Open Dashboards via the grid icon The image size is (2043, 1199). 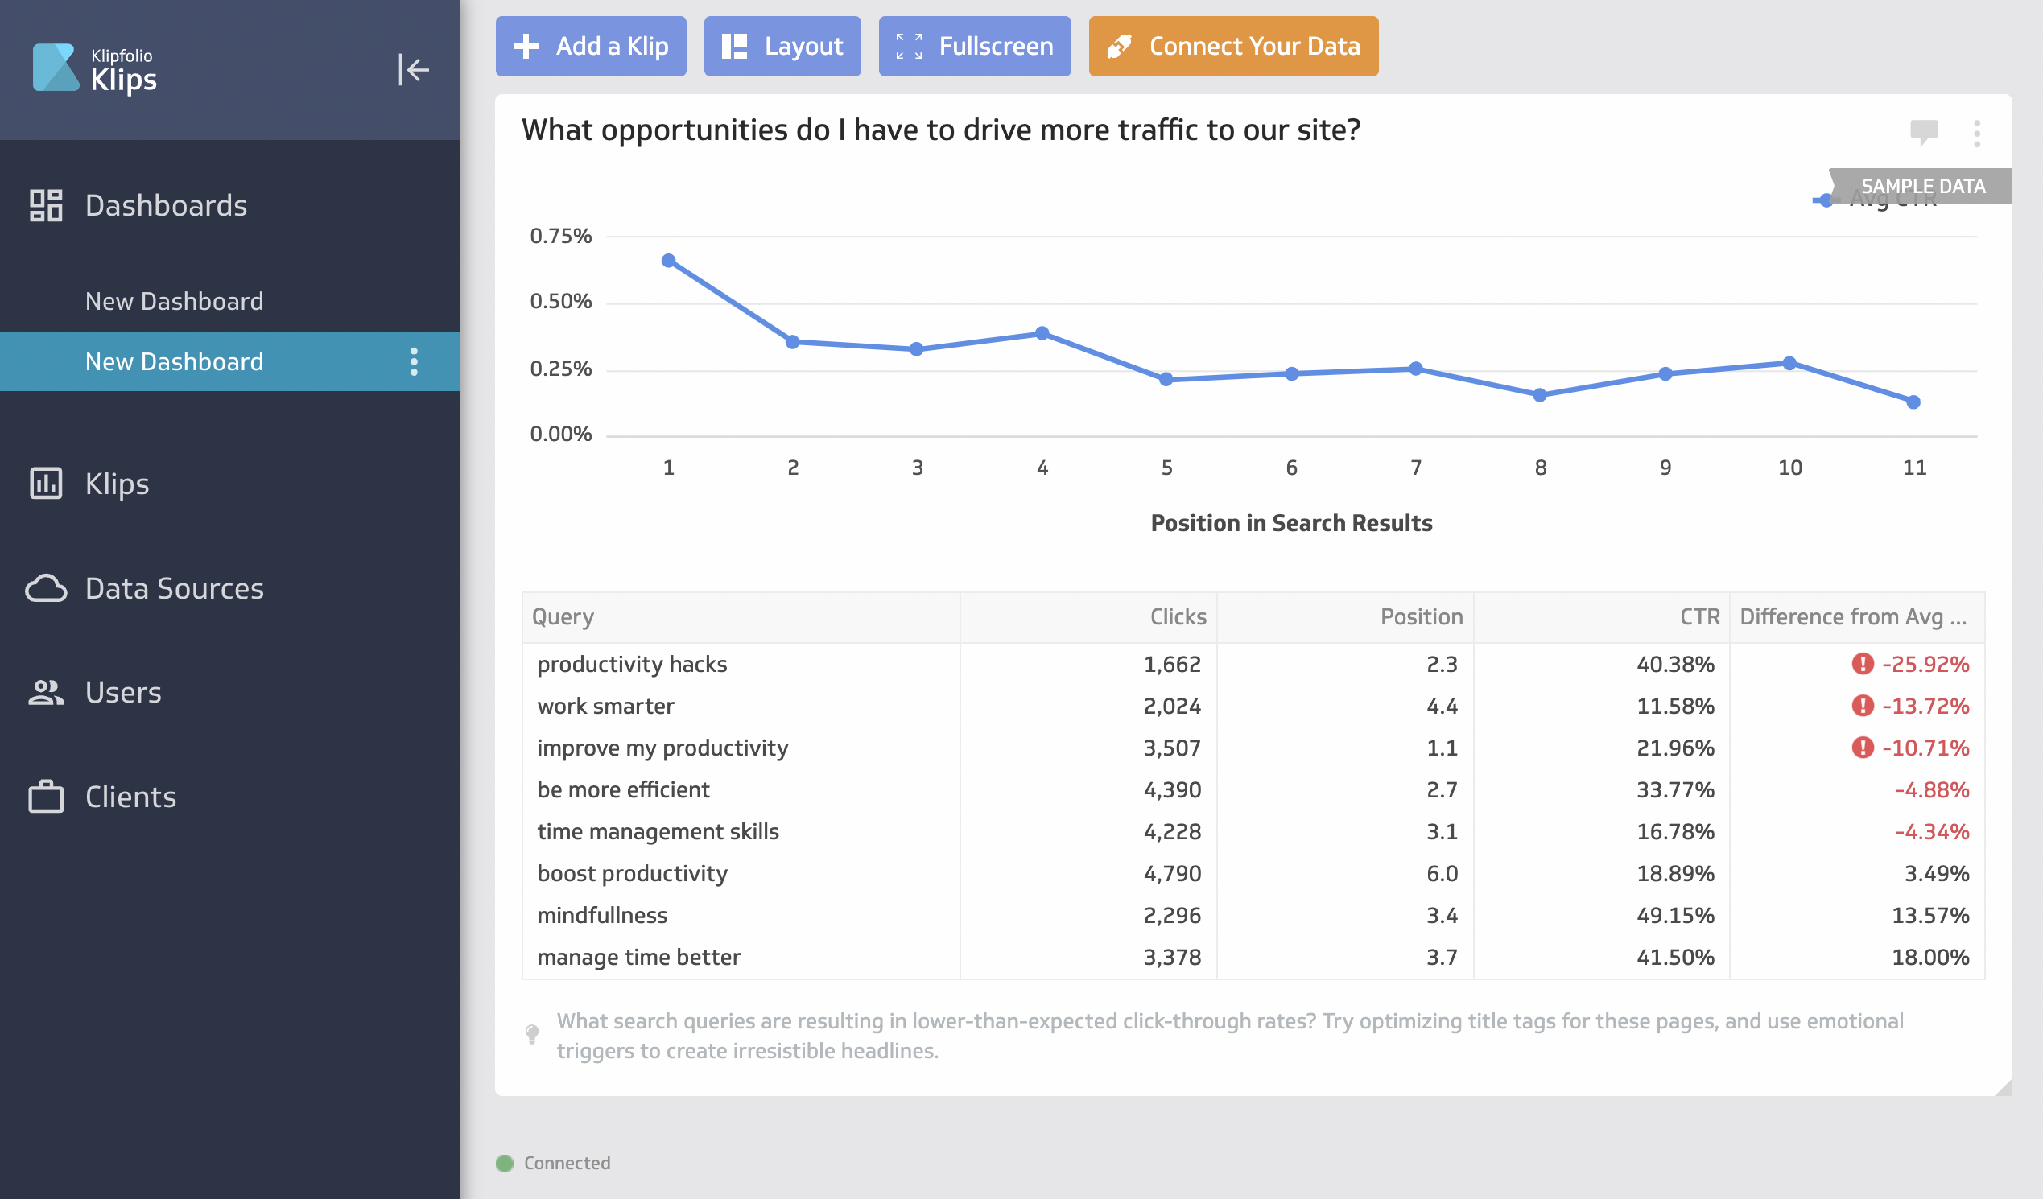coord(46,205)
